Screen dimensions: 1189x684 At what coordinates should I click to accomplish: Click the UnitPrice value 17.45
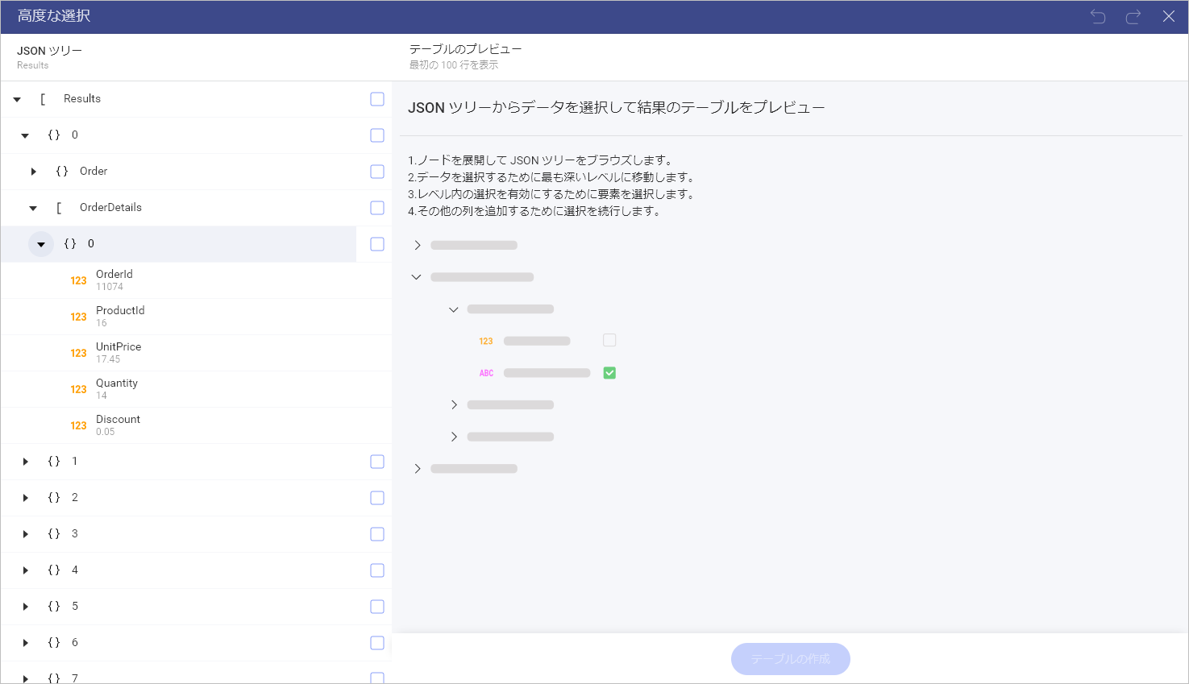click(108, 359)
